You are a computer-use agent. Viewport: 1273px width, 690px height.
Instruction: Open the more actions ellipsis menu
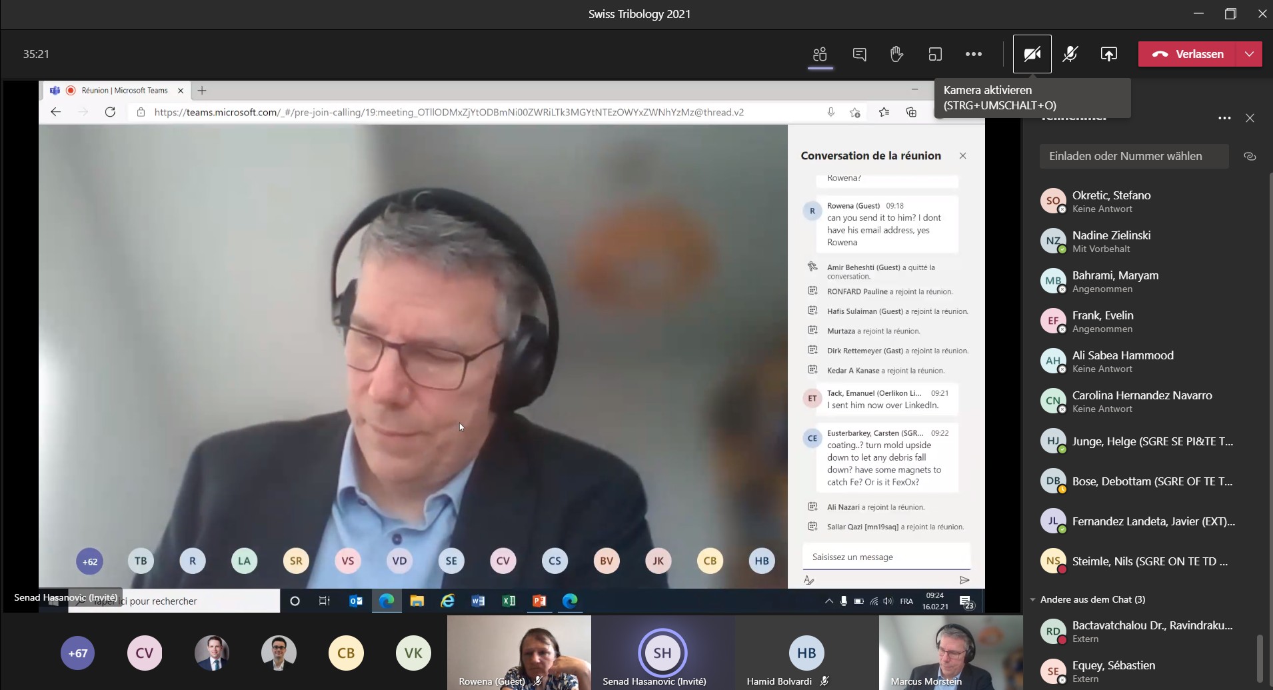click(973, 54)
